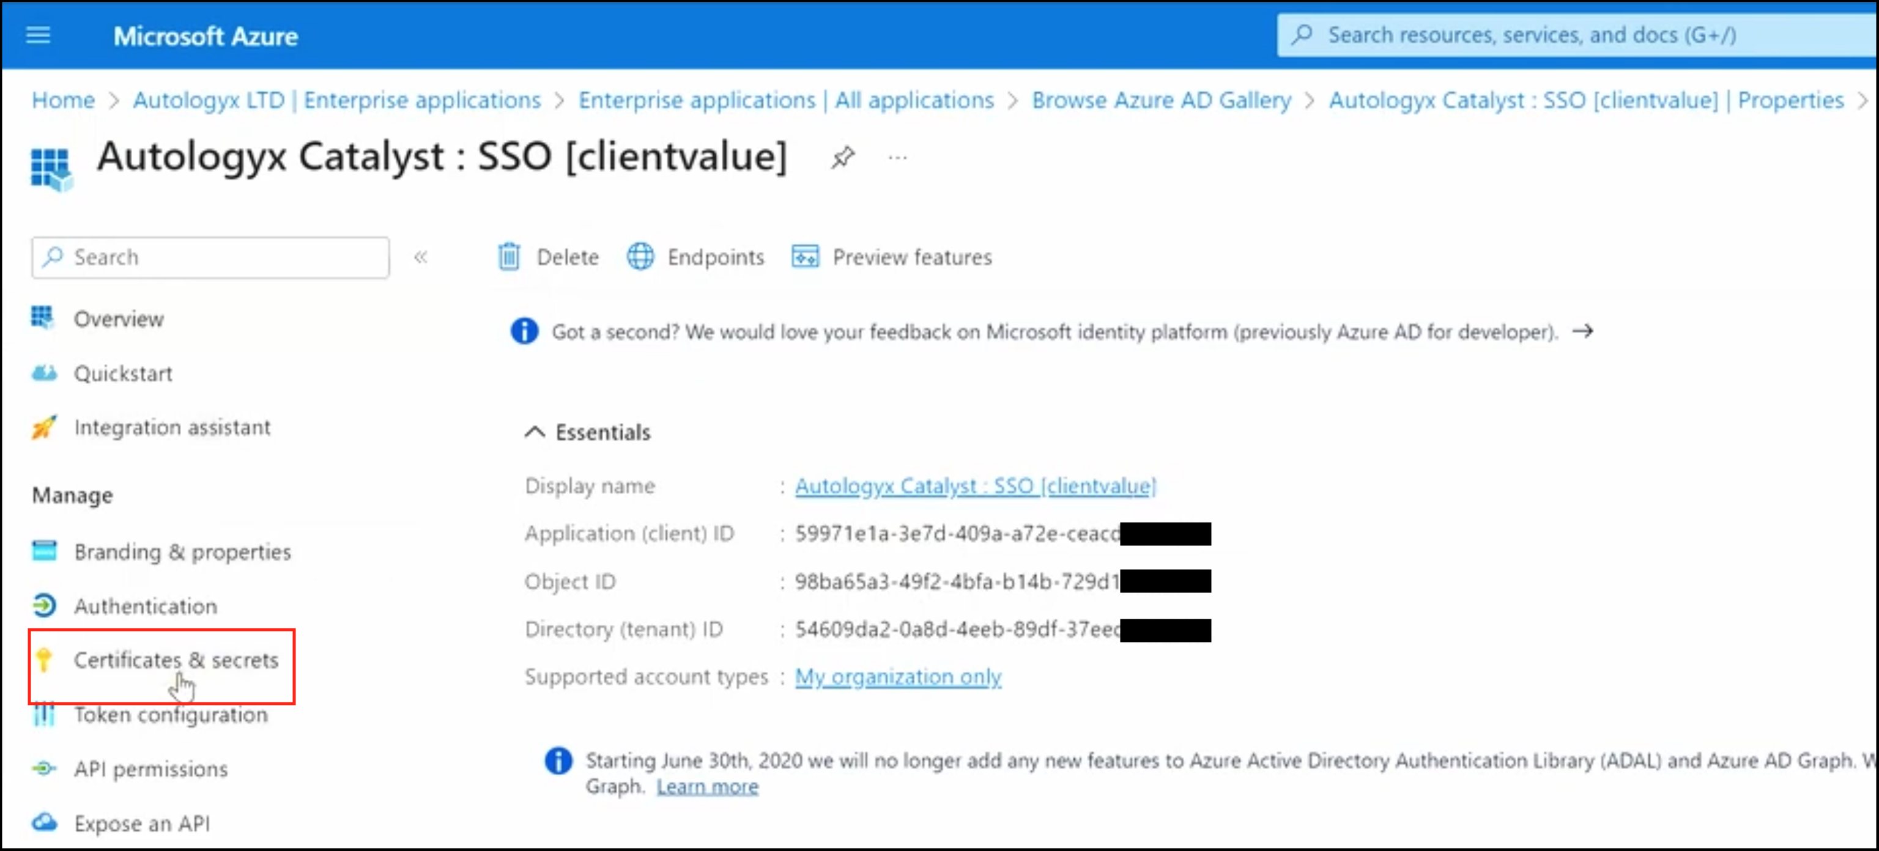1879x851 pixels.
Task: Click the magnifier icon in top search bar
Action: pos(1302,35)
